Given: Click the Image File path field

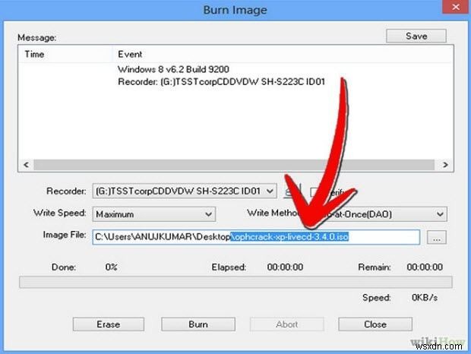Looking at the screenshot, I should 256,237.
